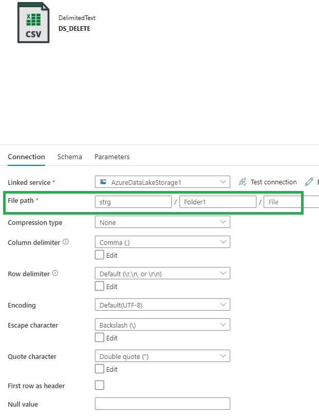Open the Encoding dropdown
The height and width of the screenshot is (420, 319).
point(162,305)
